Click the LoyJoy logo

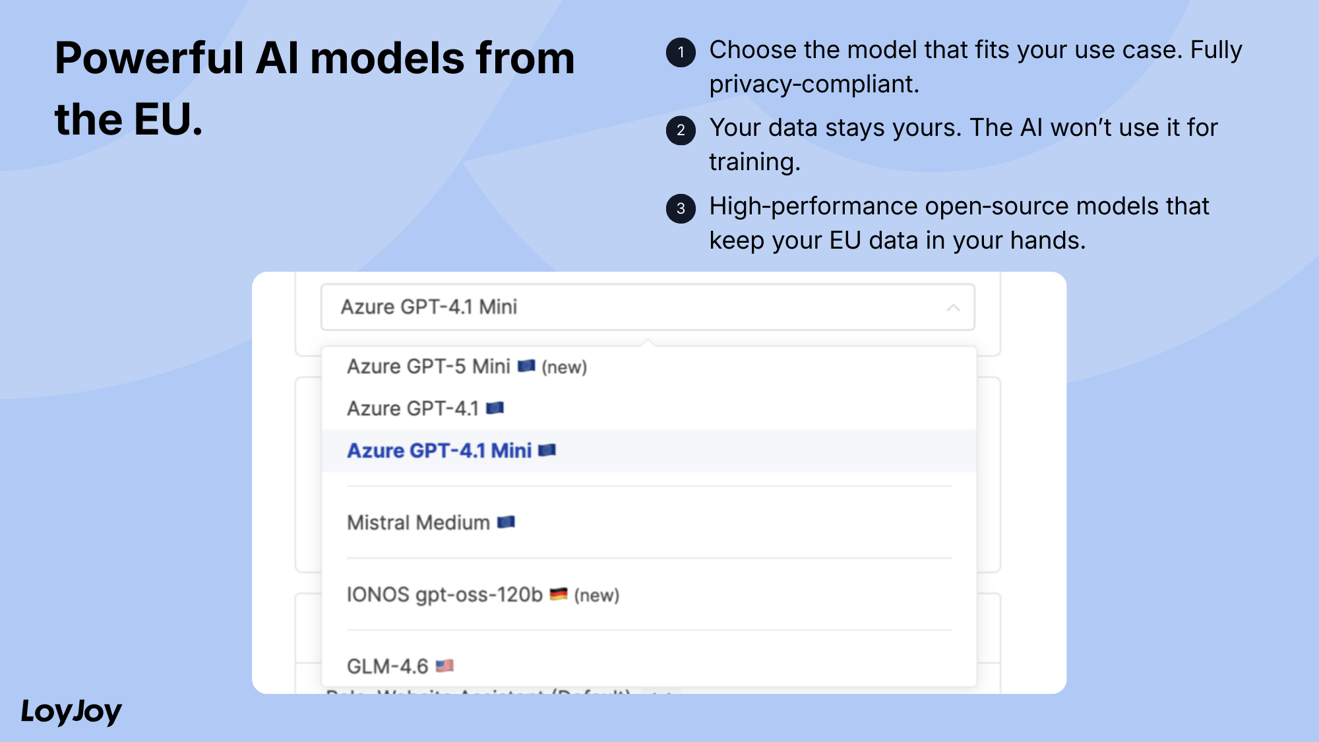71,711
